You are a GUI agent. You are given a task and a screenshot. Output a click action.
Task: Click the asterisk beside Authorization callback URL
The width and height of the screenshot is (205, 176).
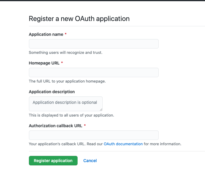pos(85,126)
